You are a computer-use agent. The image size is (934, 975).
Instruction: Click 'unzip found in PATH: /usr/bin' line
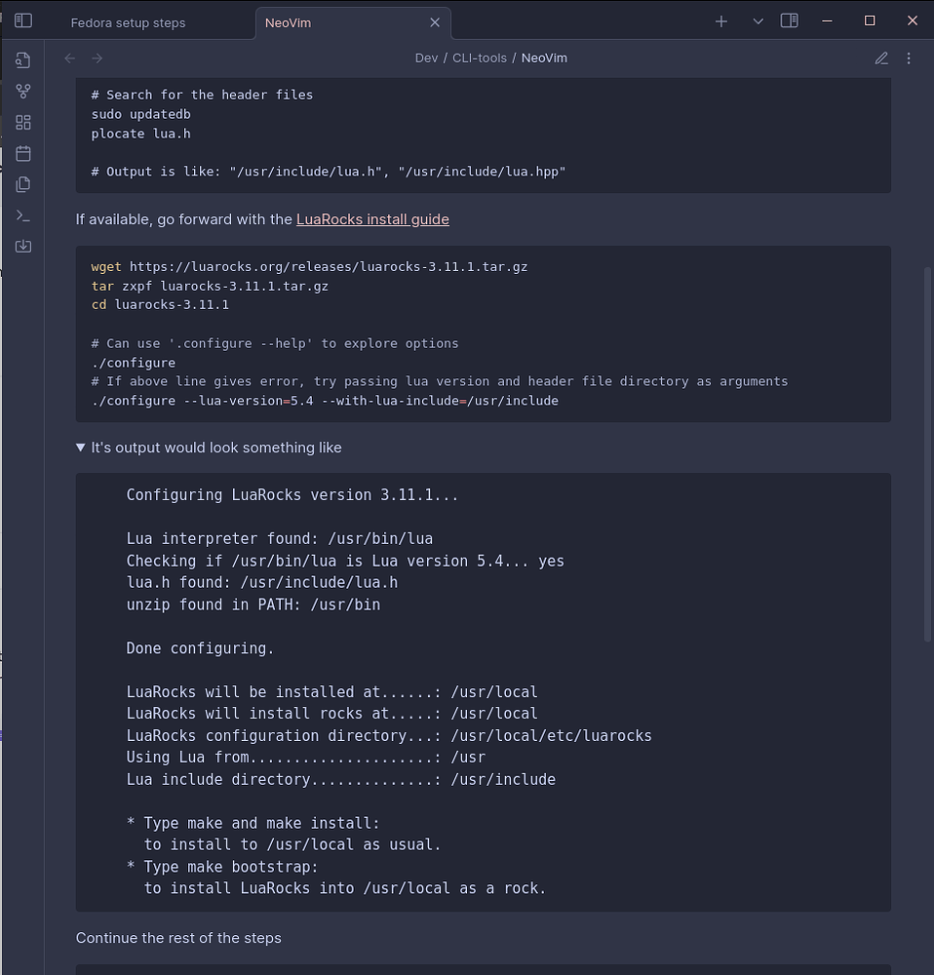(x=253, y=604)
